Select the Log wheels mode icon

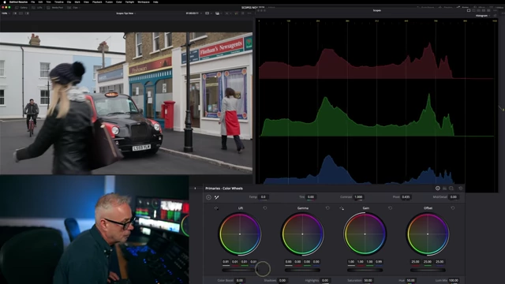pyautogui.click(x=451, y=189)
